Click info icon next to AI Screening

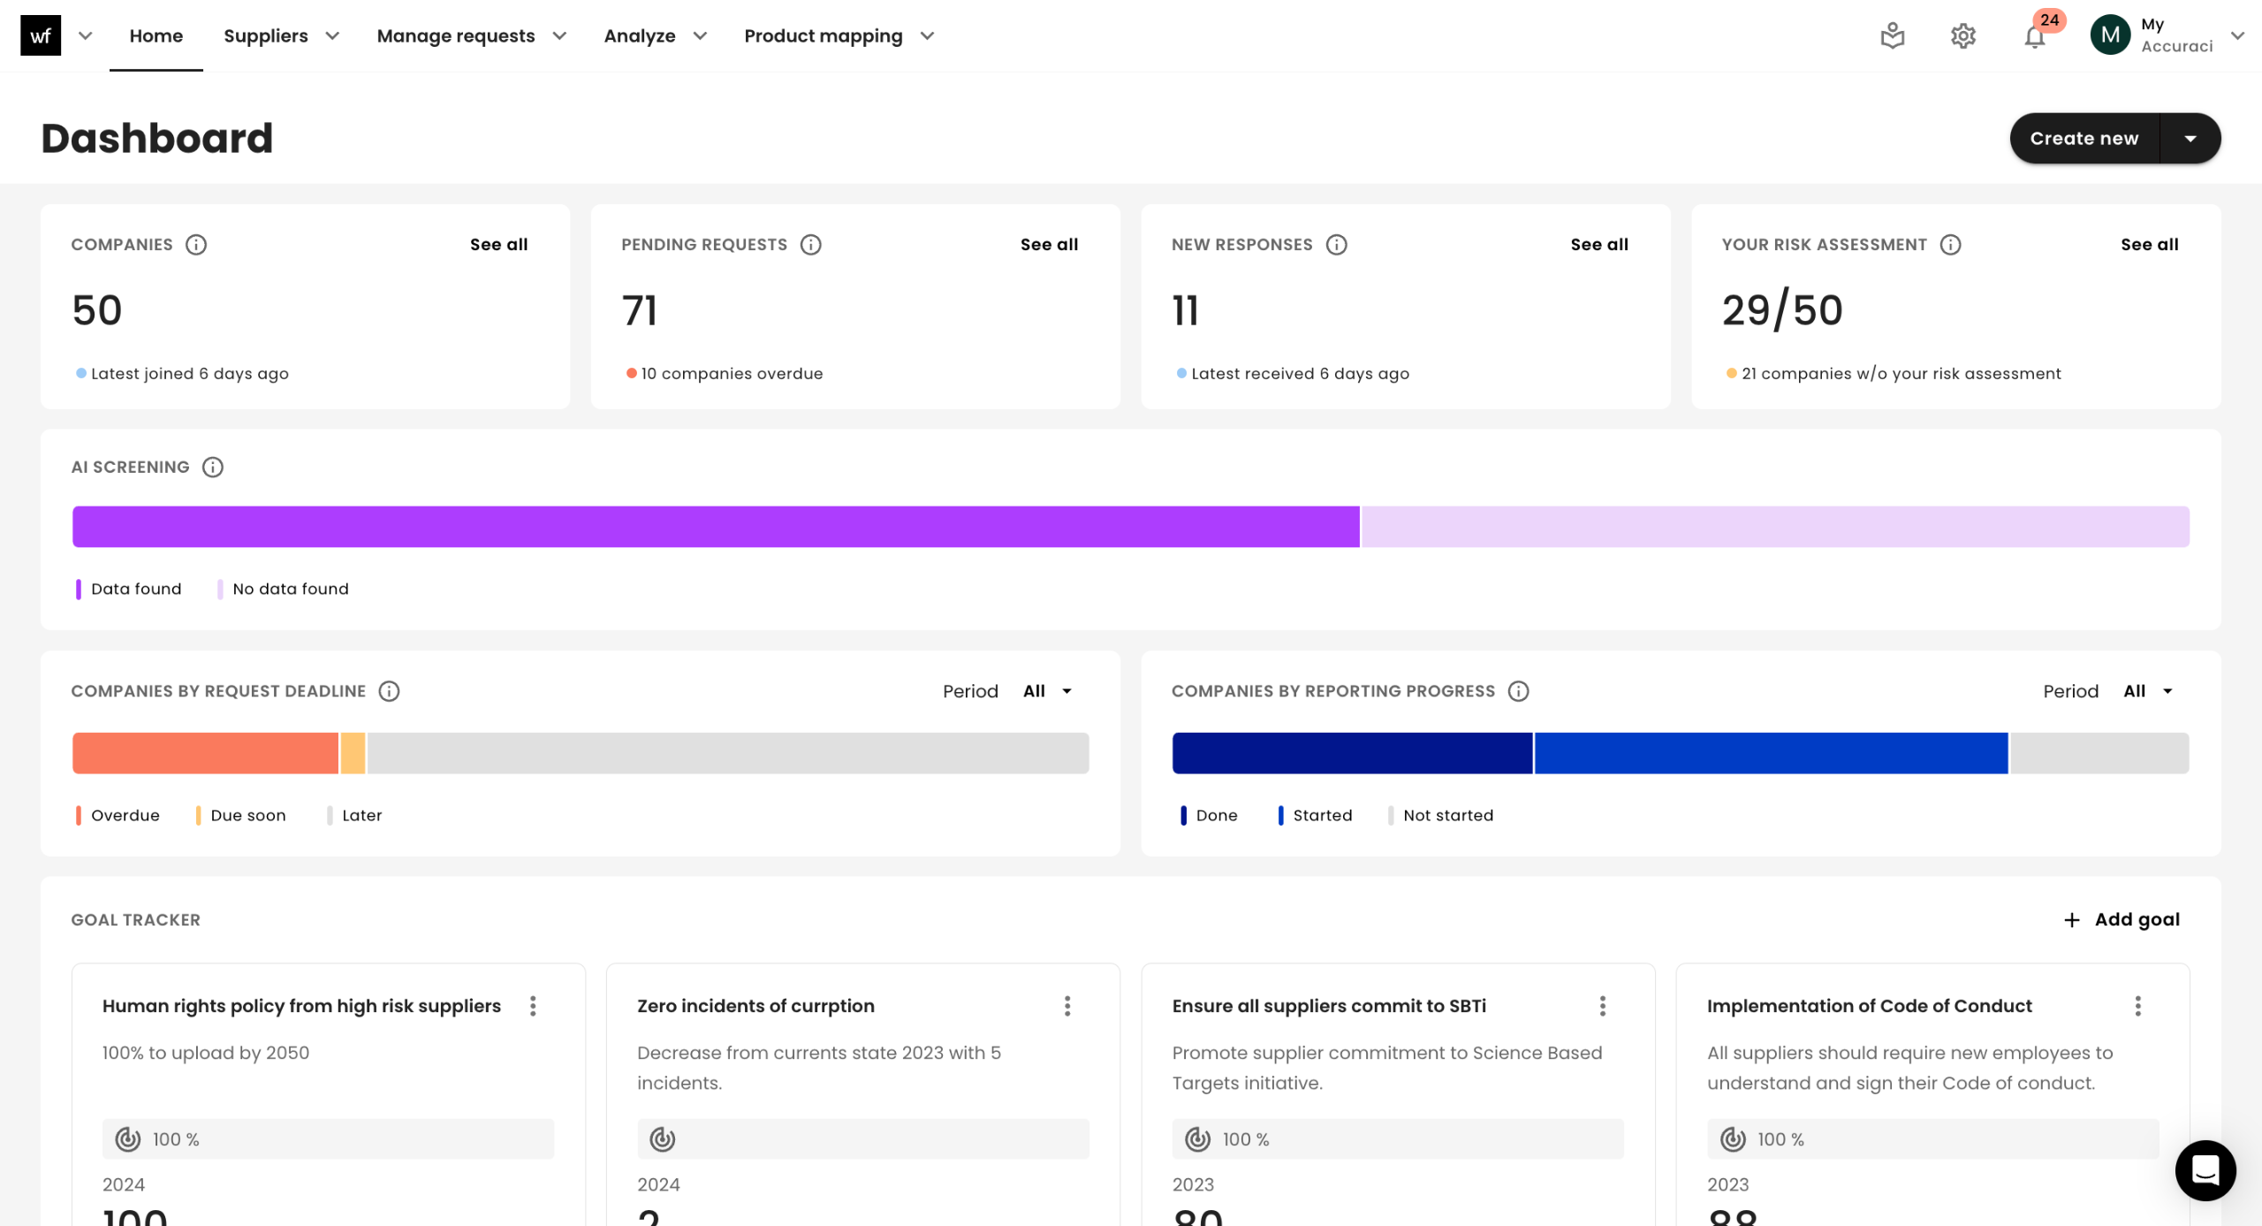pos(213,467)
